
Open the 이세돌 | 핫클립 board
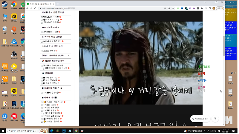[x=51, y=119]
